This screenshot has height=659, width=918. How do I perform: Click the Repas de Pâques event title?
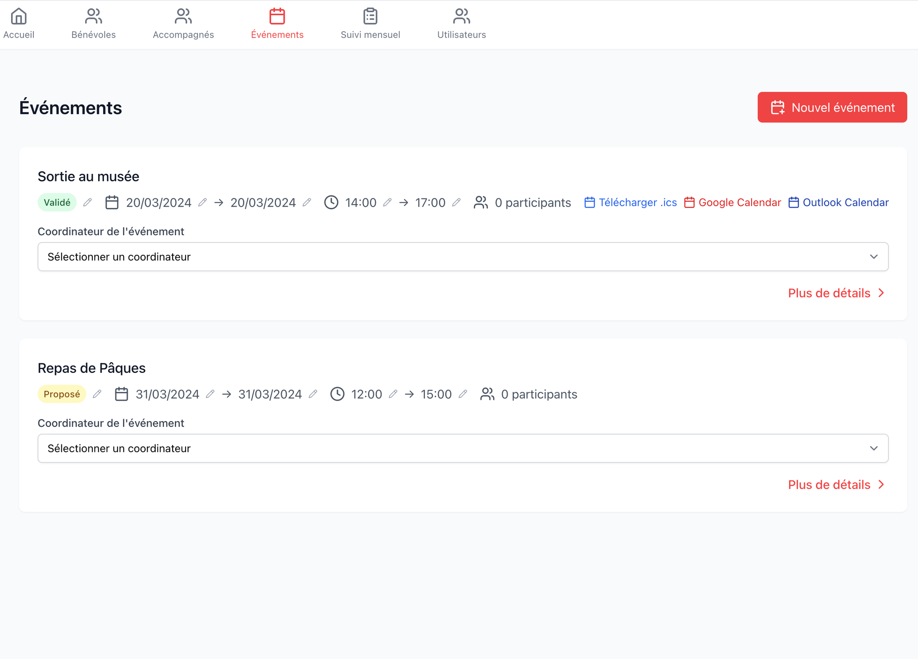click(91, 368)
